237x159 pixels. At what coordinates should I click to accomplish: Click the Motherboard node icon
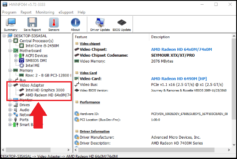[x=16, y=51]
